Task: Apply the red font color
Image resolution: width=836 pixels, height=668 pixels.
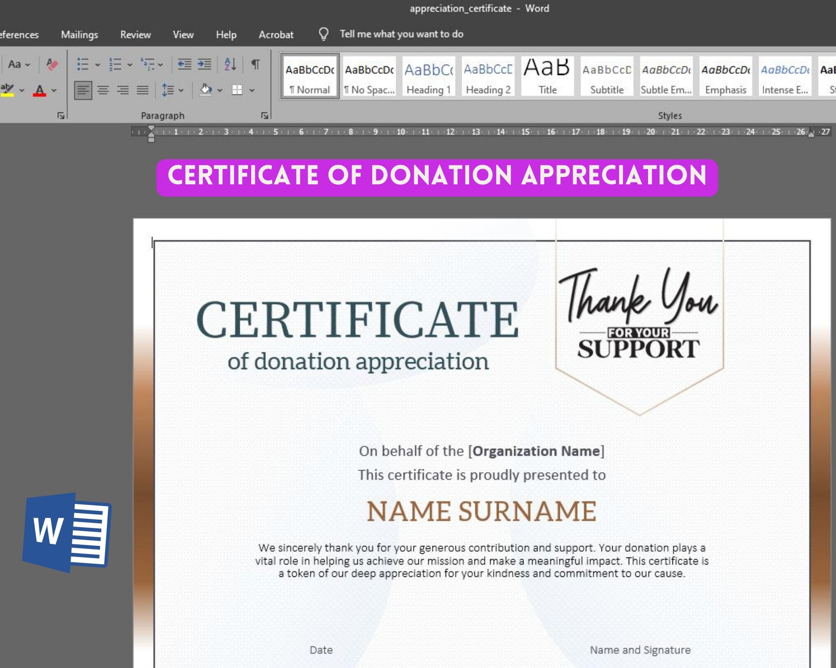Action: click(x=39, y=90)
